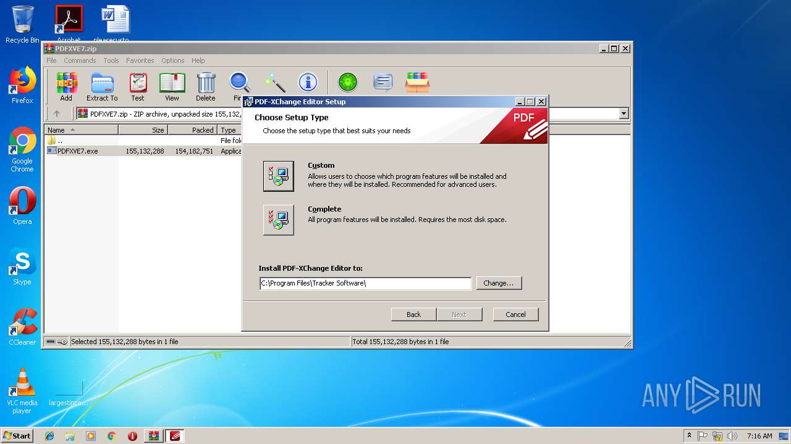791x444 pixels.
Task: Open CCleaner desktop shortcut
Action: [22, 327]
